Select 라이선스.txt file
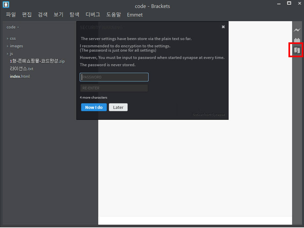Screen dimensions: 304x228 click(22, 68)
